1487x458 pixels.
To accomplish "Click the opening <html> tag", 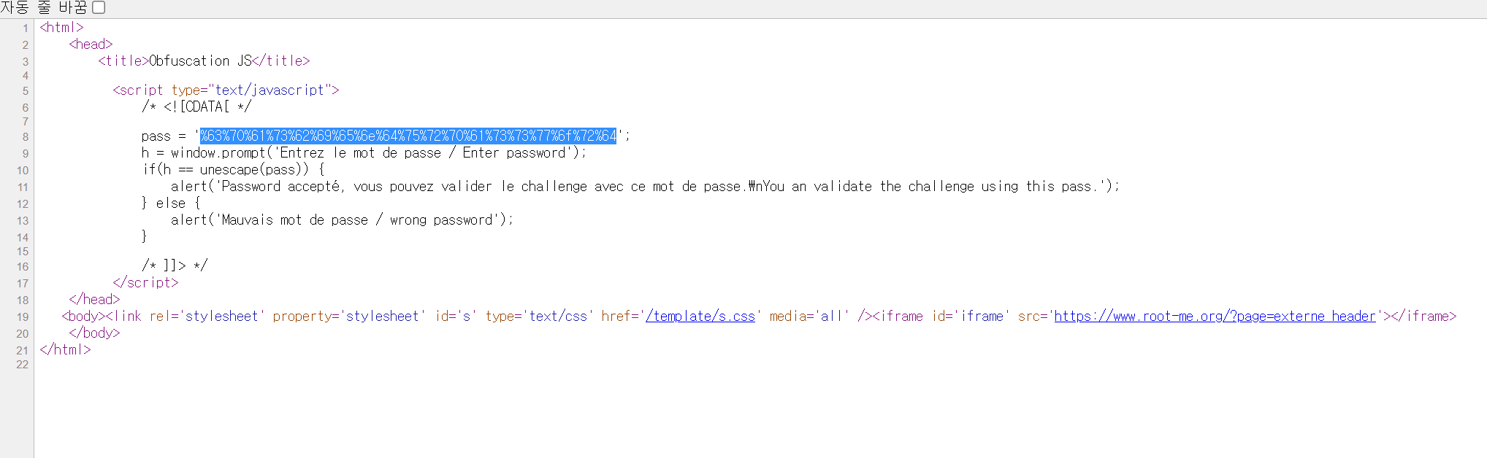I will coord(61,27).
